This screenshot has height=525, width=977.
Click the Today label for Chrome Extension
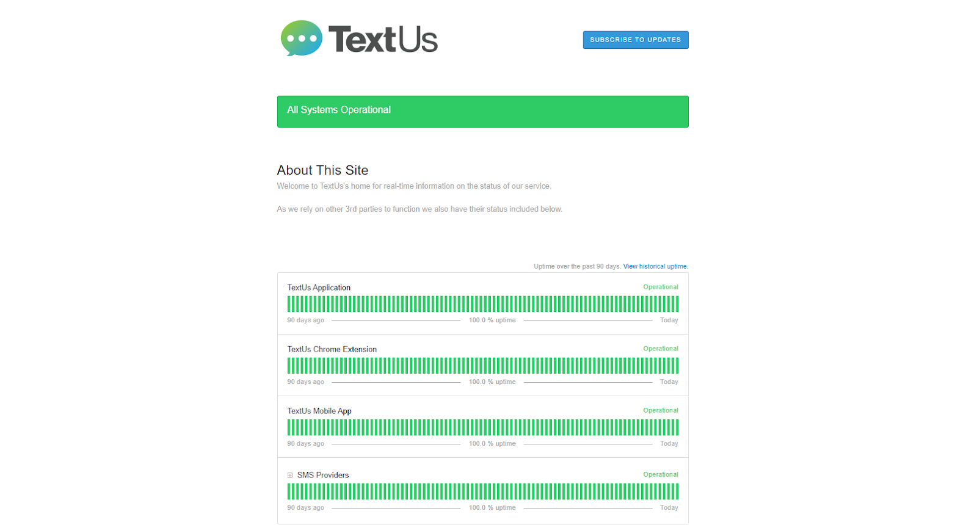point(669,382)
